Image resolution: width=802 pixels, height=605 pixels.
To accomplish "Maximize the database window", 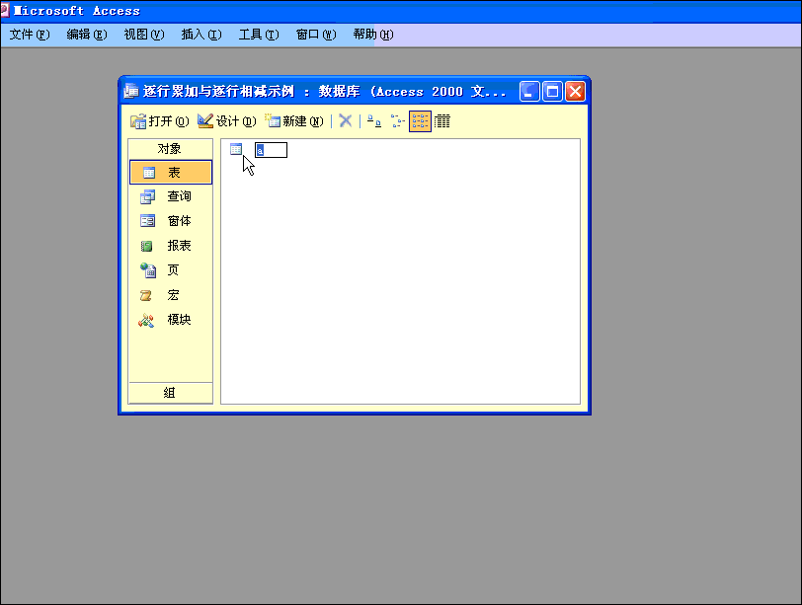I will (552, 92).
